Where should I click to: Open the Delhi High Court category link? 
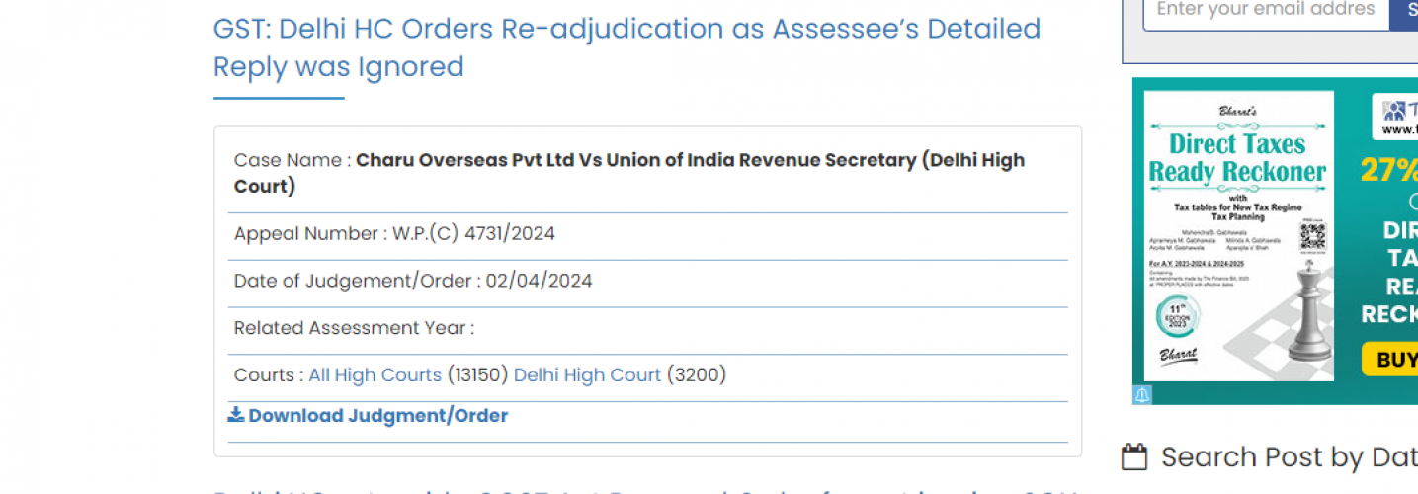point(587,375)
